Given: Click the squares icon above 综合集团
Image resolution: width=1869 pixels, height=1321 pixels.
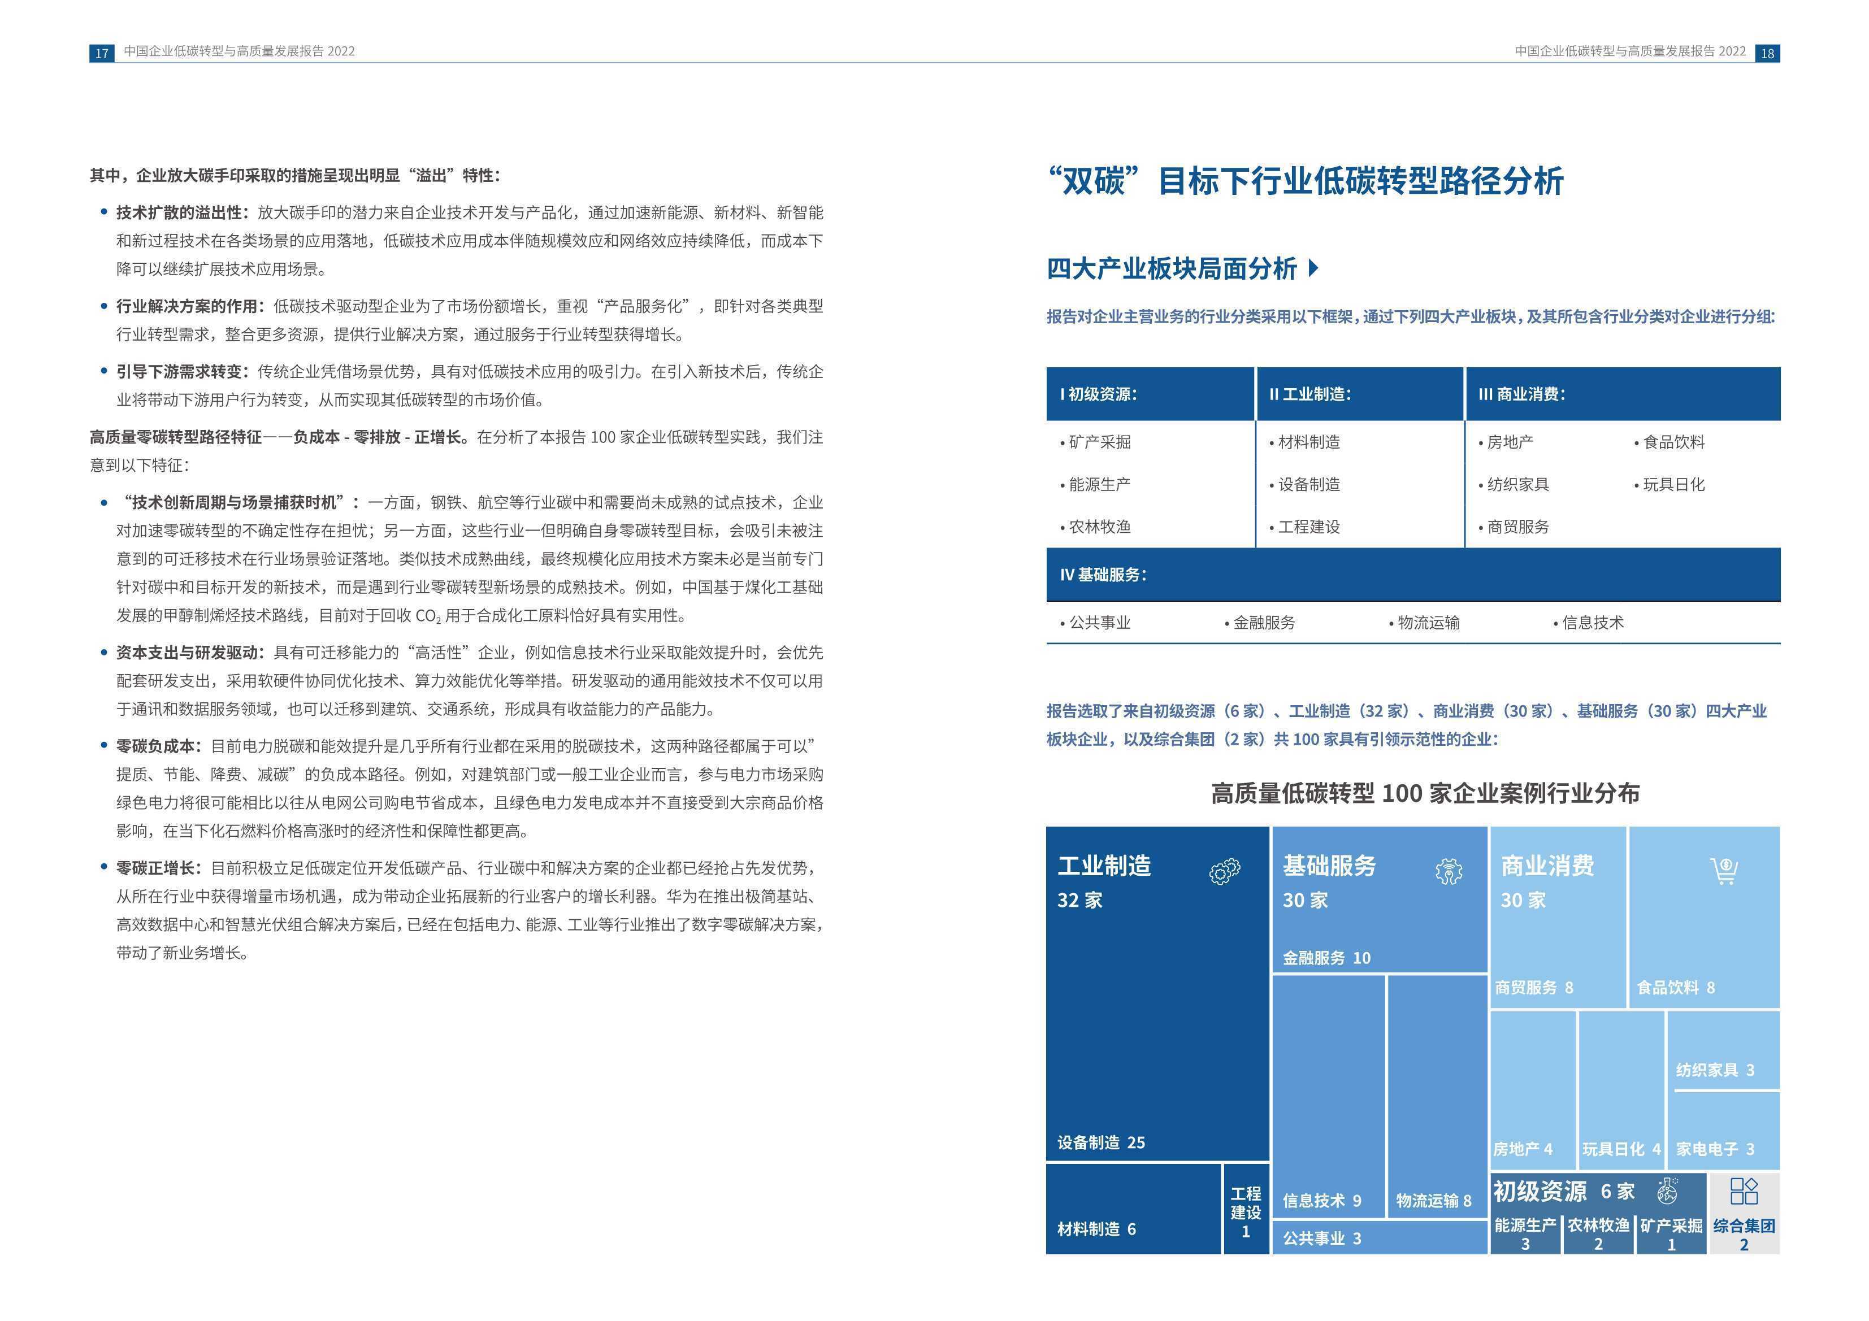Looking at the screenshot, I should [x=1744, y=1191].
